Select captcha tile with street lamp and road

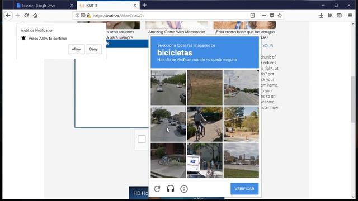(x=241, y=88)
